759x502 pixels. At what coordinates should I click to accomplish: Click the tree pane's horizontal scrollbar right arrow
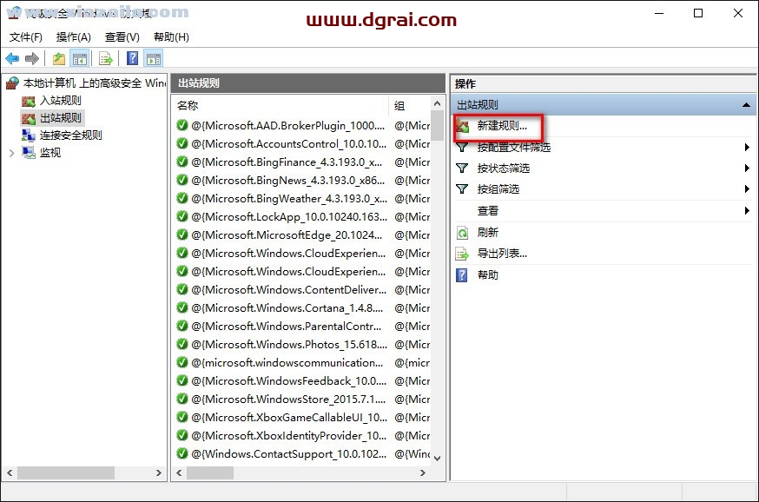tap(158, 472)
